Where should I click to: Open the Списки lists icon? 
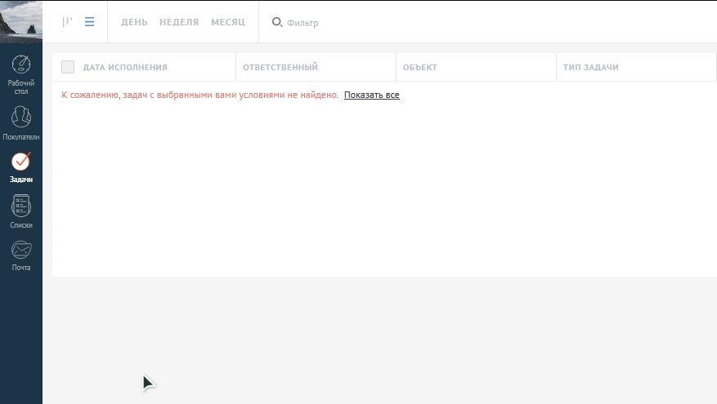(x=21, y=206)
